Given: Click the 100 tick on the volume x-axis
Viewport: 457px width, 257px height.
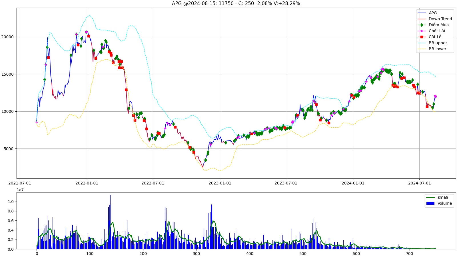Looking at the screenshot, I should 90,254.
